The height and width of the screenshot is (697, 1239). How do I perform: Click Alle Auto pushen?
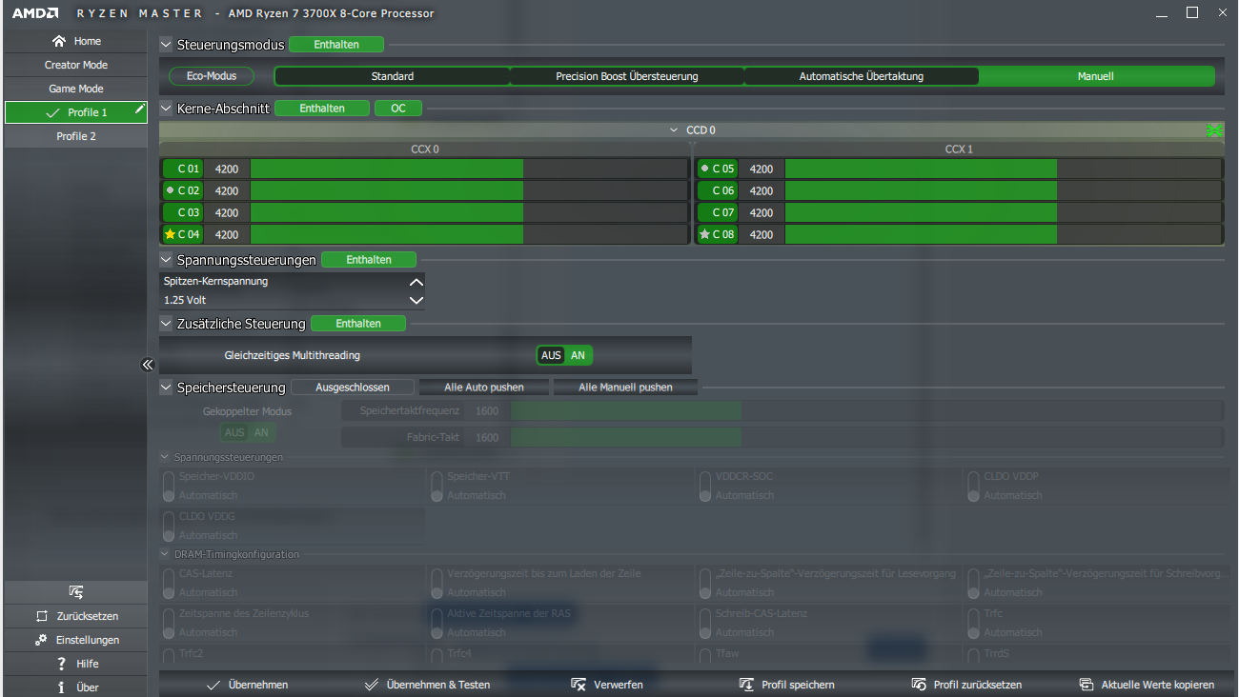click(x=484, y=388)
